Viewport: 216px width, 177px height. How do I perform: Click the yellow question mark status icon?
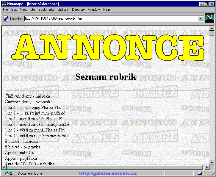[x=204, y=173]
